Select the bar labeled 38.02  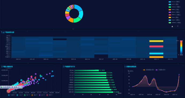pyautogui.click(x=90, y=75)
